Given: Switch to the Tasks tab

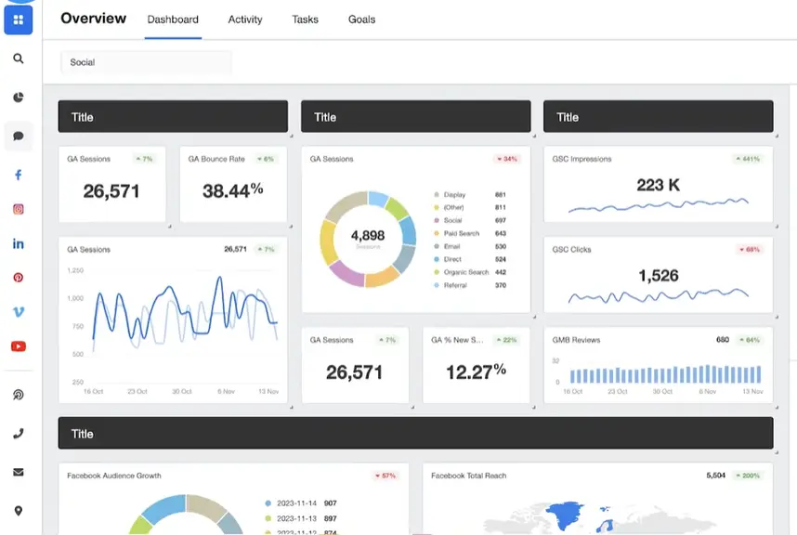Looking at the screenshot, I should pyautogui.click(x=305, y=20).
